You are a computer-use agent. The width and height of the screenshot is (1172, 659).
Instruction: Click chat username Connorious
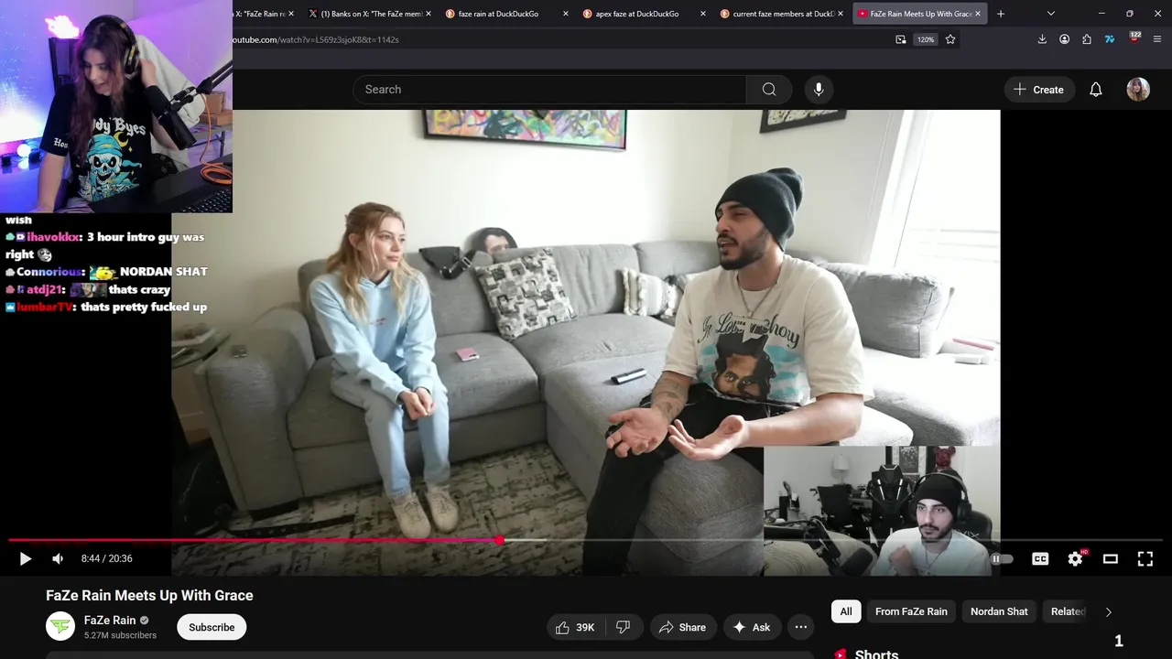point(49,272)
